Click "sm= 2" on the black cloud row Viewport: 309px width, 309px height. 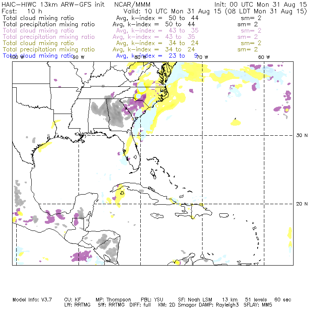(251, 18)
